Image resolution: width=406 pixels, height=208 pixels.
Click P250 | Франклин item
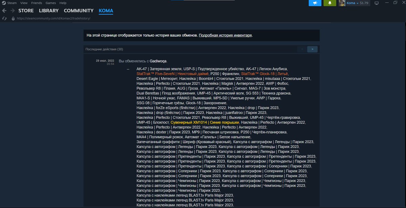click(x=224, y=74)
